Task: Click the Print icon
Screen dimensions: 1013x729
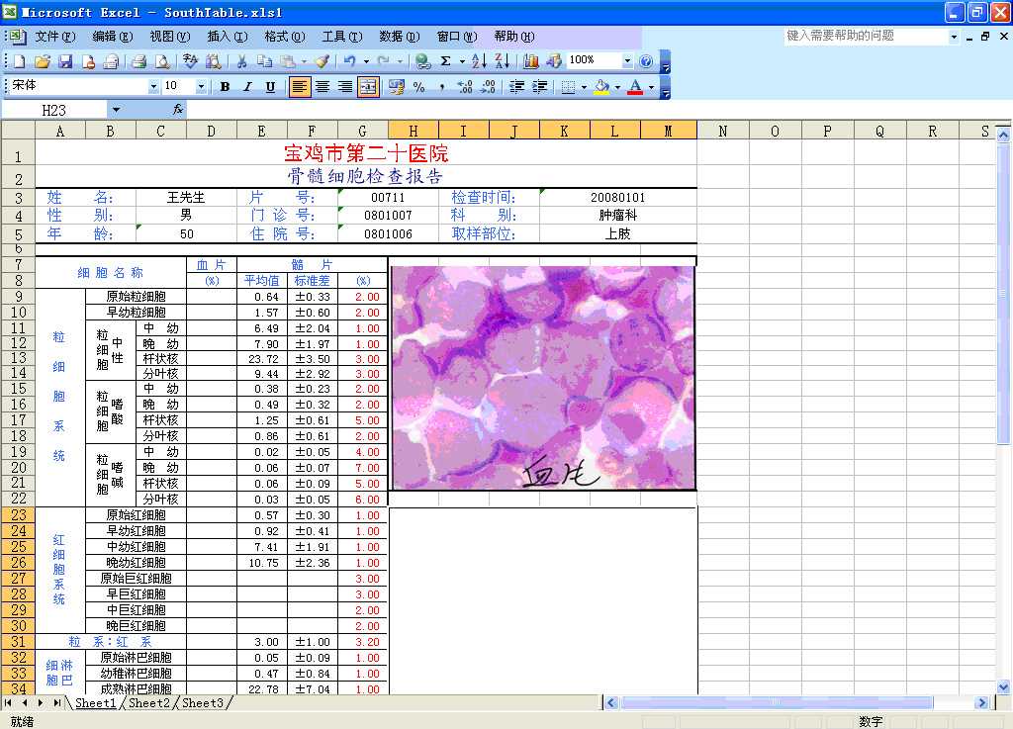Action: coord(138,61)
